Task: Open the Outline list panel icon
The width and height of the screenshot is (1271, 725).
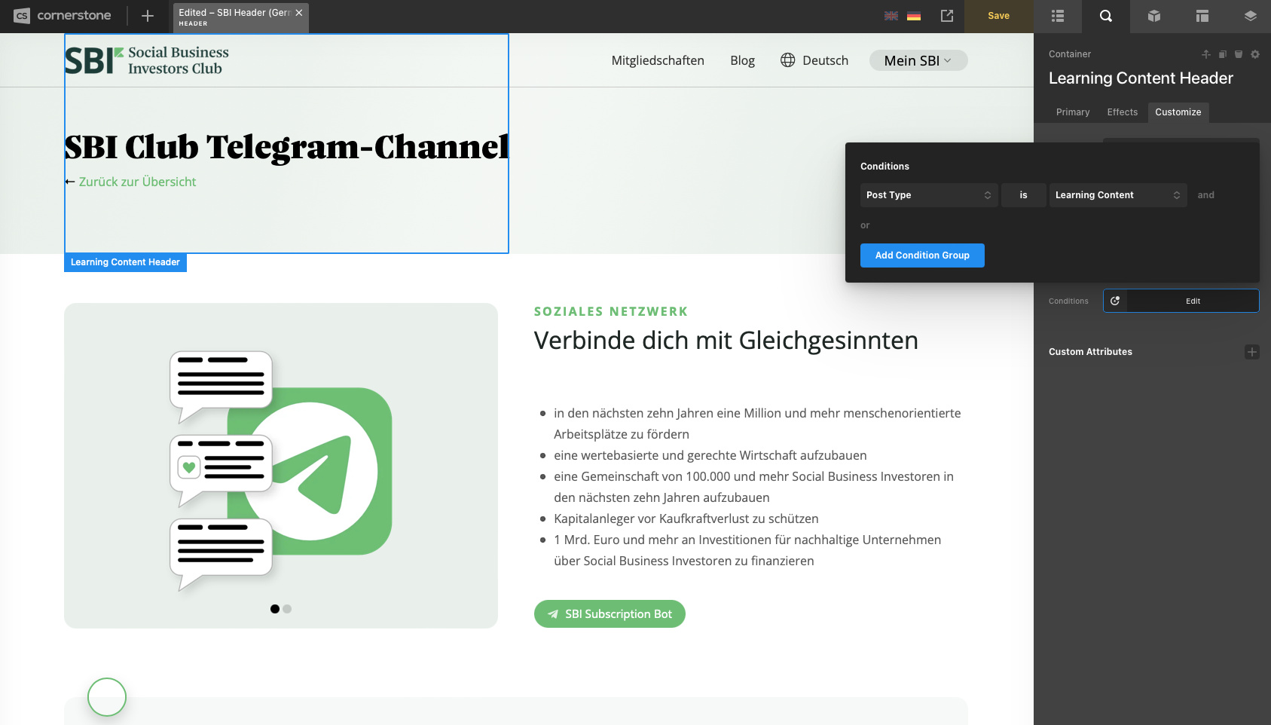Action: click(1057, 16)
